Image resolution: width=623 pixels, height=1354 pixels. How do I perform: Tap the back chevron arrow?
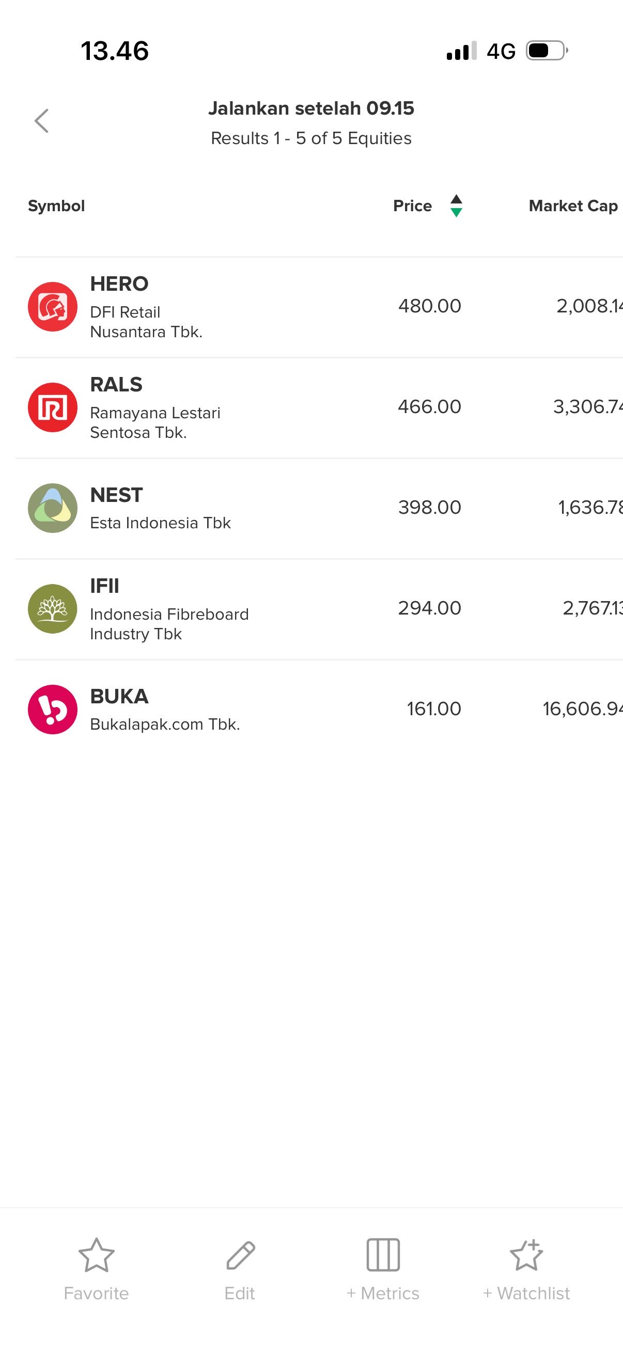click(x=41, y=121)
